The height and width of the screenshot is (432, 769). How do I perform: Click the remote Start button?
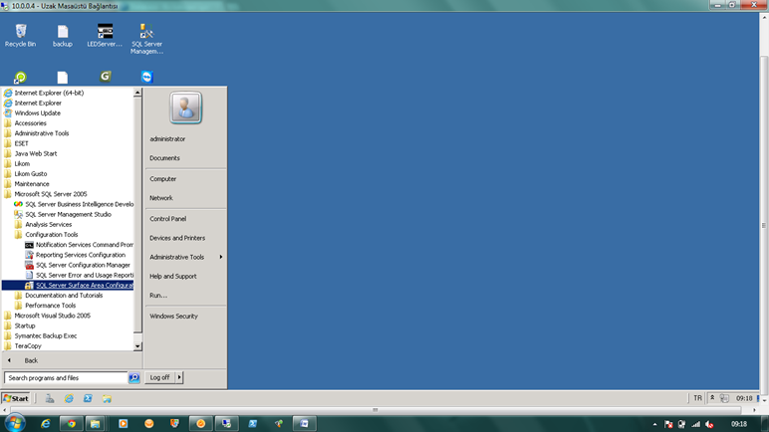[16, 399]
